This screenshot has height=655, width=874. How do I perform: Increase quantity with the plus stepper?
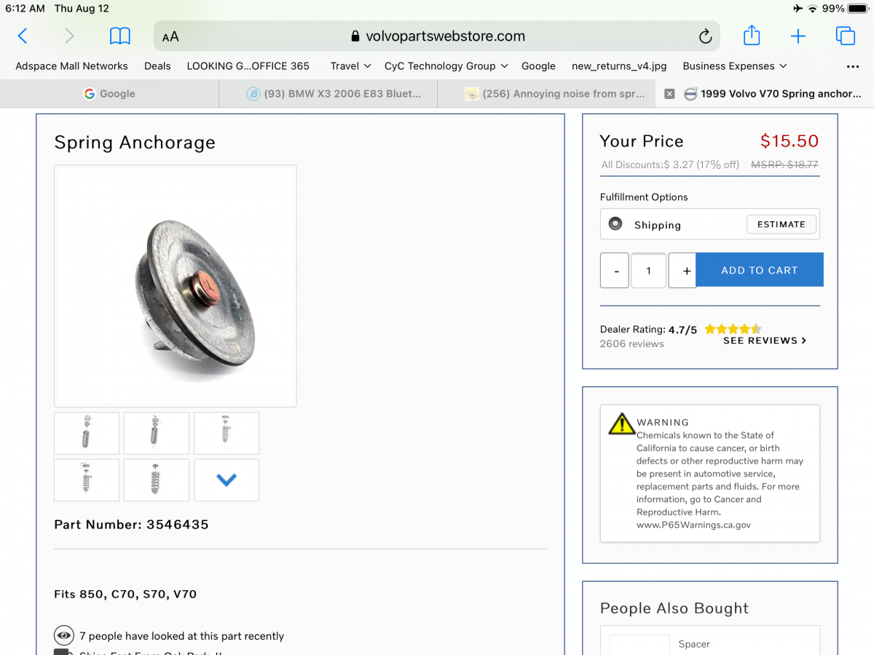pos(686,271)
